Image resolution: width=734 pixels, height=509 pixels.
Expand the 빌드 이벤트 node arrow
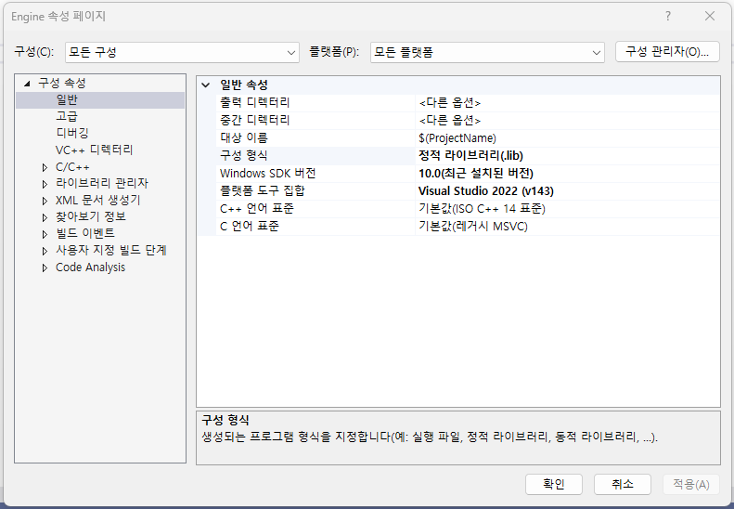tap(45, 234)
